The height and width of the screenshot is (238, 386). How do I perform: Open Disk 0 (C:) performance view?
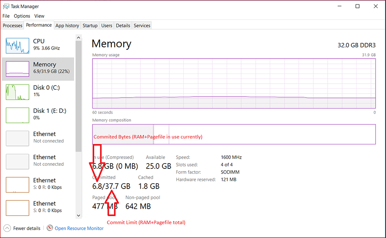pyautogui.click(x=38, y=91)
